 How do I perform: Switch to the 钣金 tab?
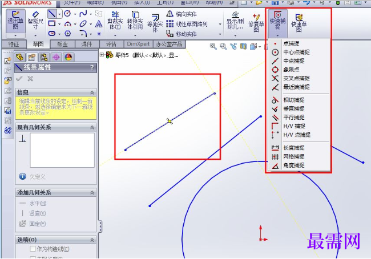(x=62, y=44)
